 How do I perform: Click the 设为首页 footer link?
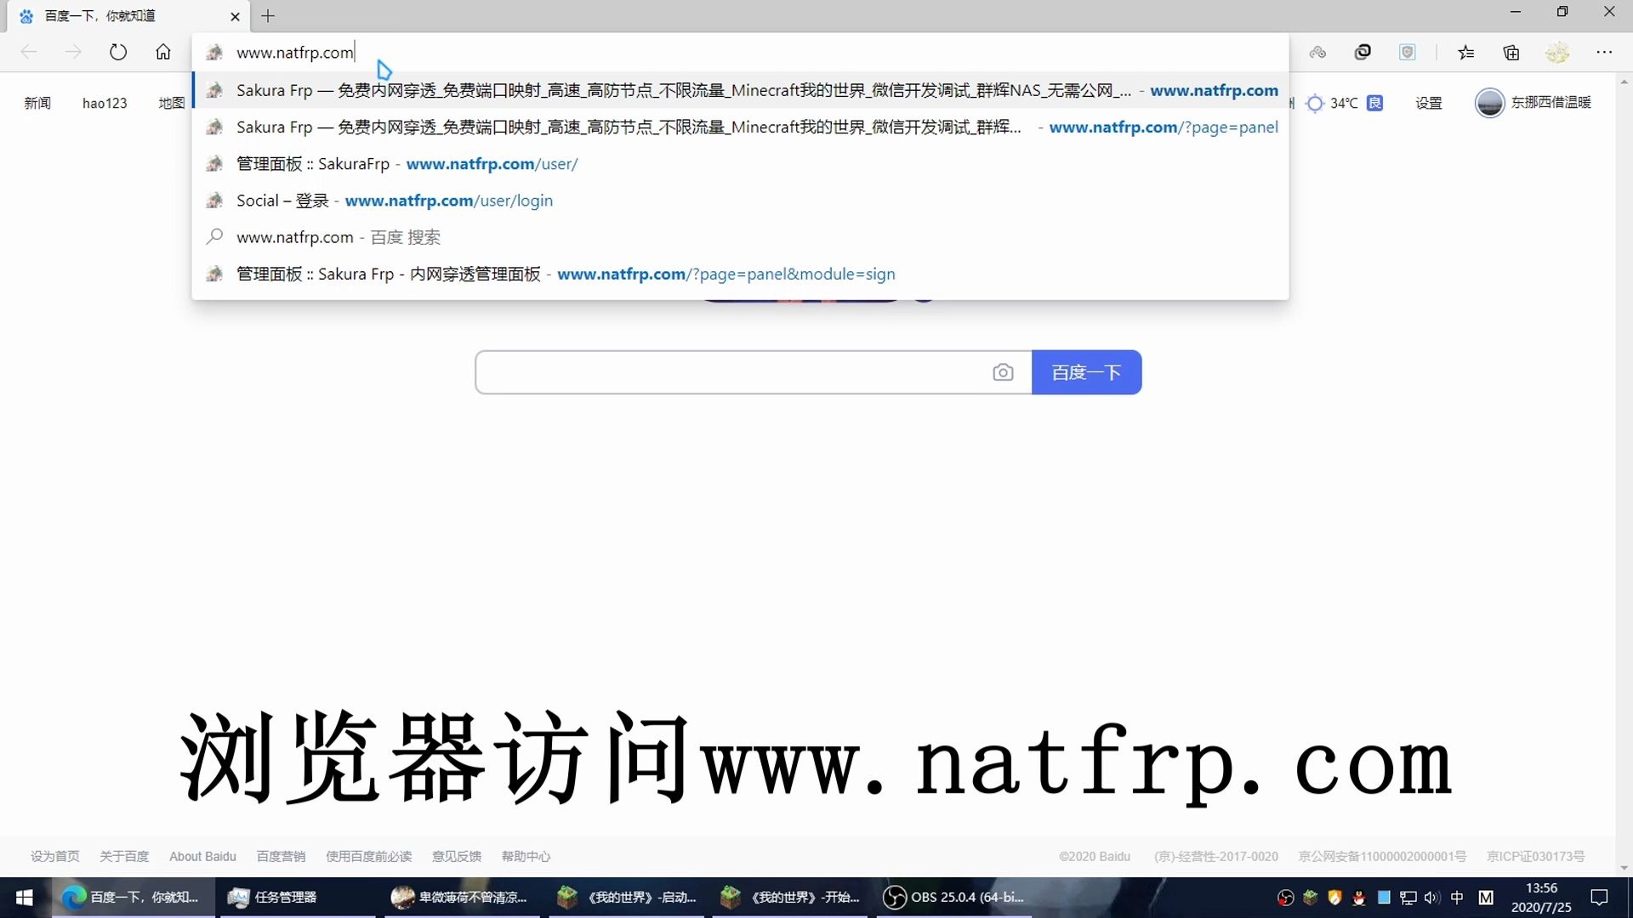pyautogui.click(x=55, y=856)
